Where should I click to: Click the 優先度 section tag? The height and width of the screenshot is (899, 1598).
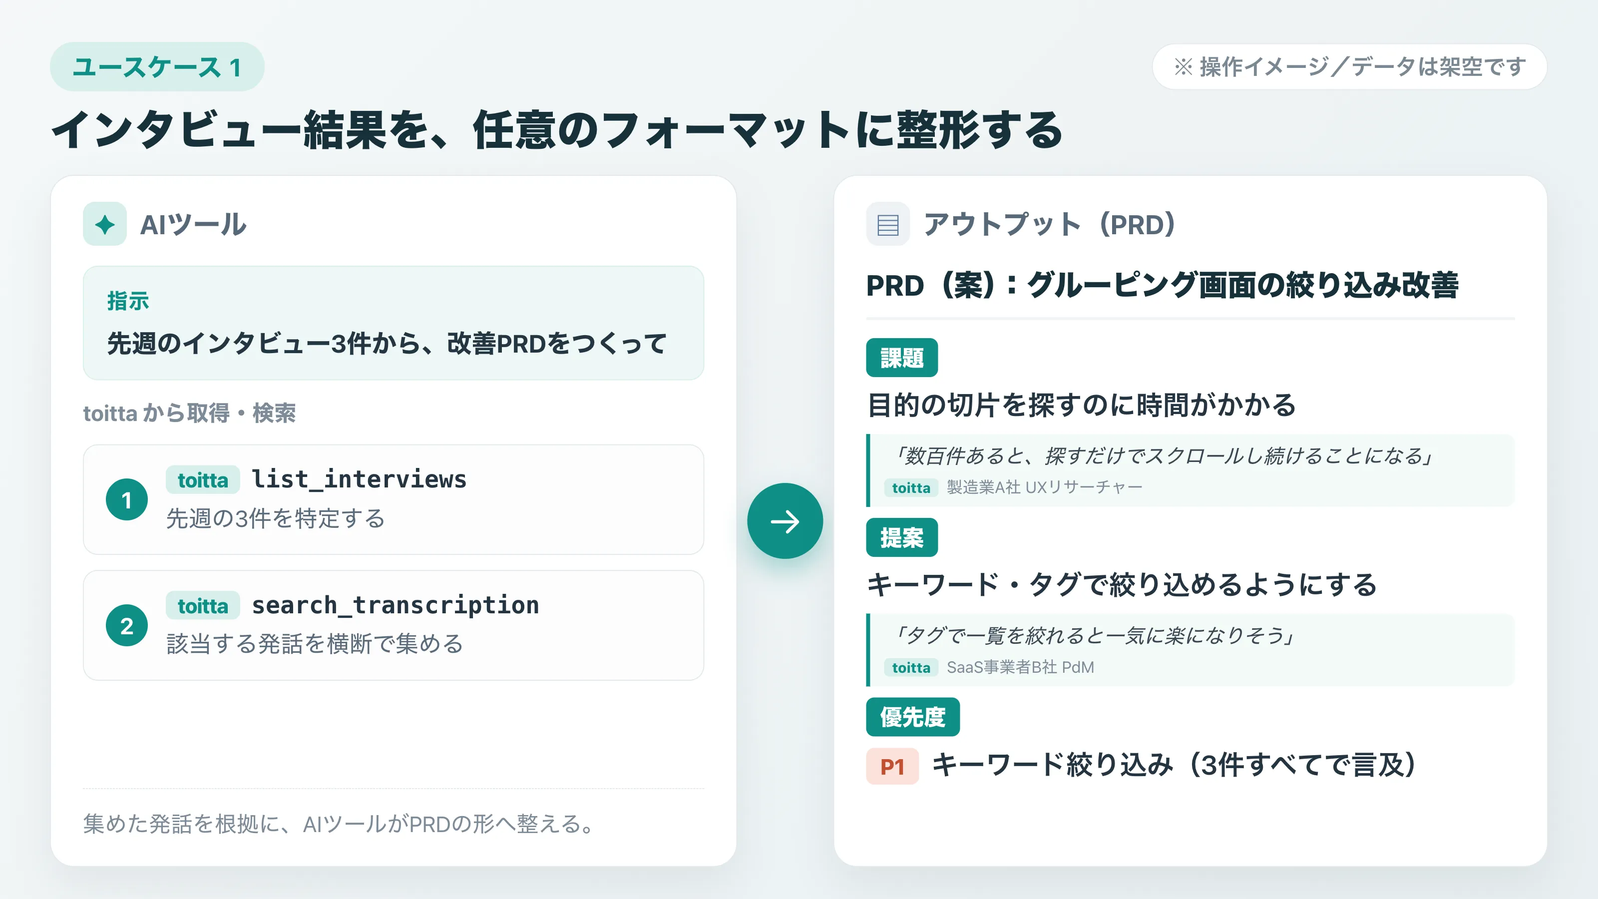(912, 717)
